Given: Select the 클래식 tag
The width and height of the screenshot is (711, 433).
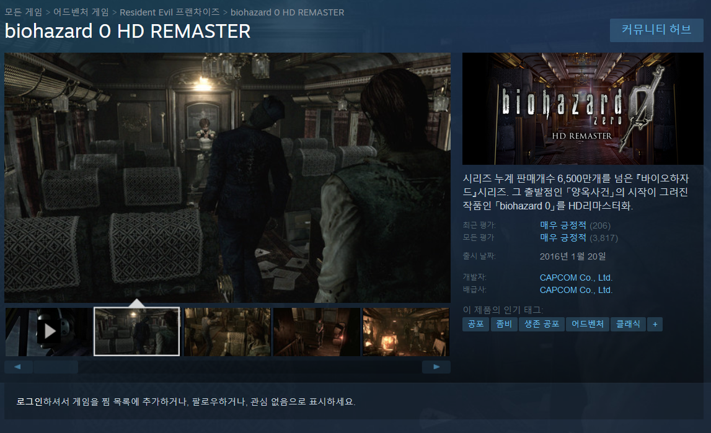Looking at the screenshot, I should [628, 325].
